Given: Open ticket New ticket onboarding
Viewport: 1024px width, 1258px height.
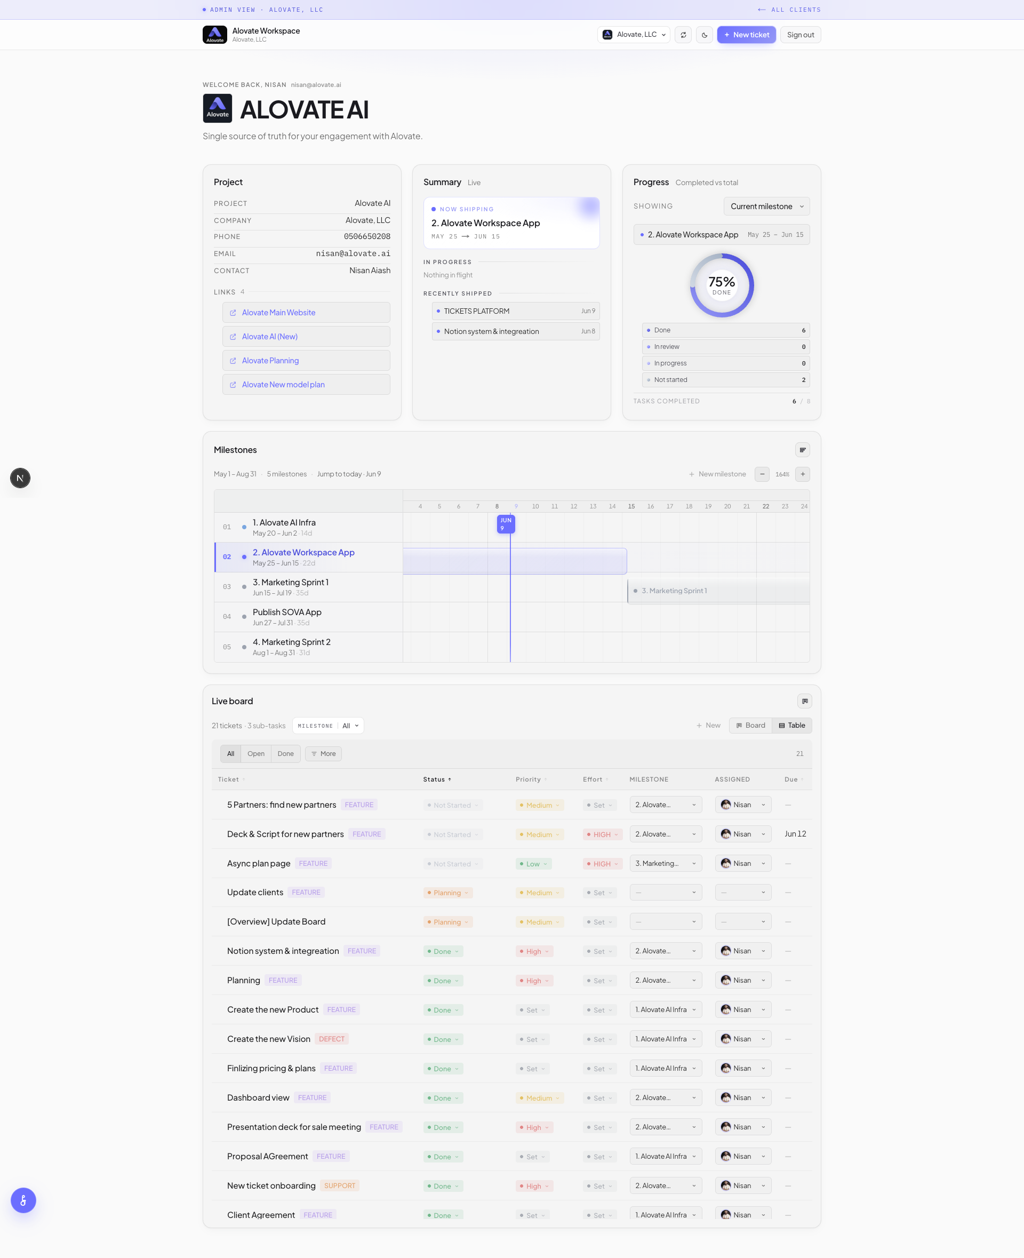Looking at the screenshot, I should point(271,1185).
